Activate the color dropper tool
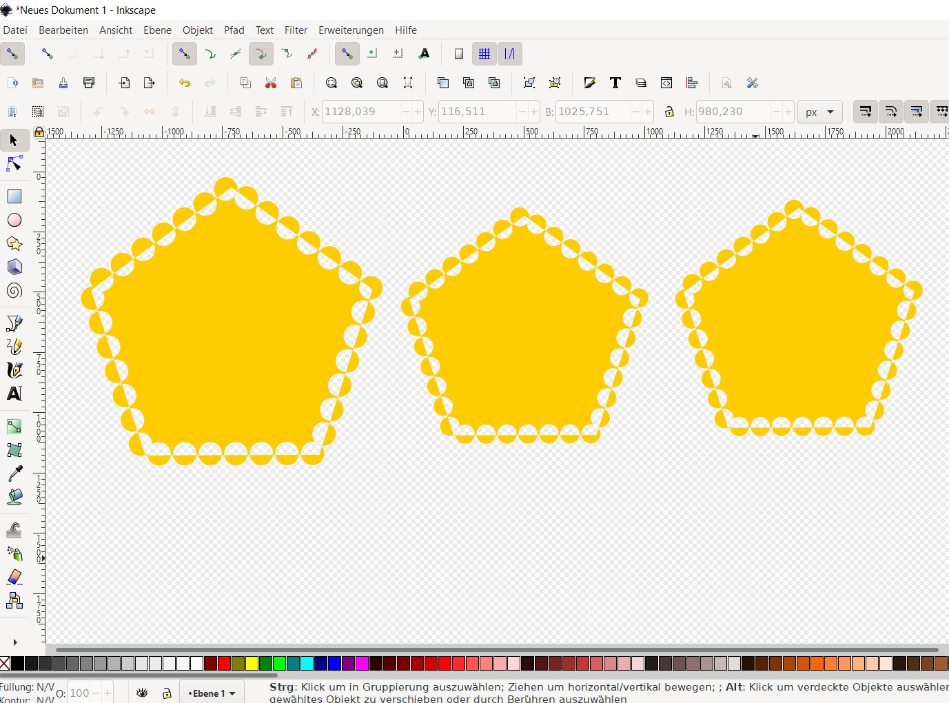Screen dimensions: 949x703 click(x=14, y=473)
